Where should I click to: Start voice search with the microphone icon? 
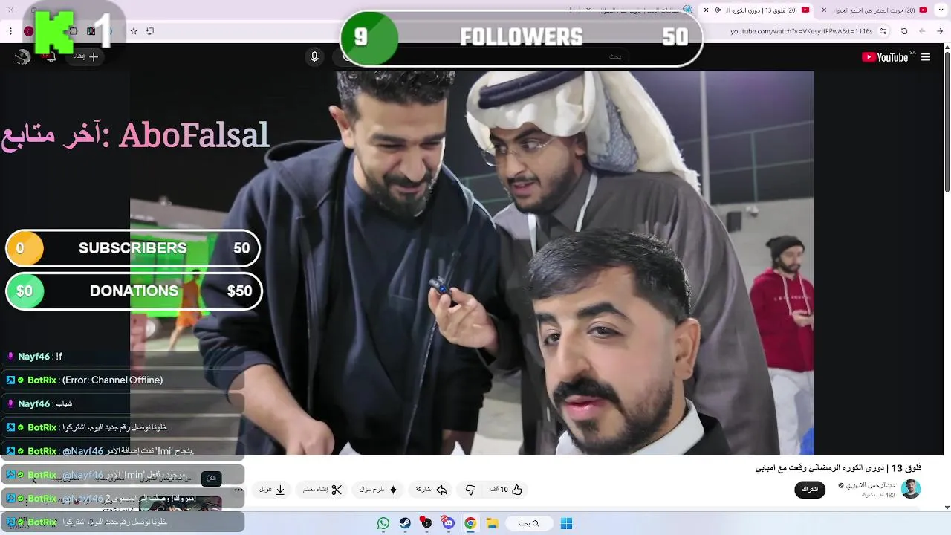[314, 57]
